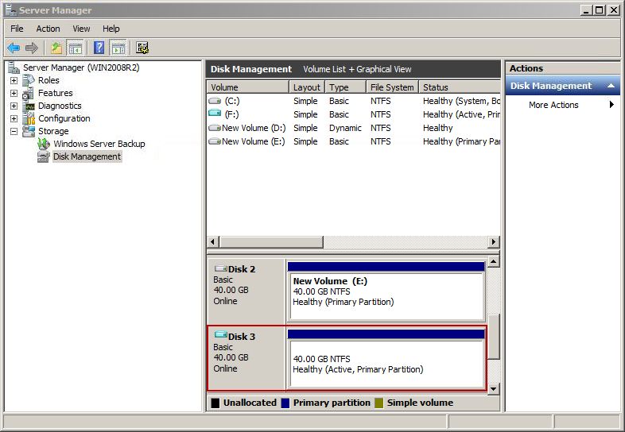Select New Volume (D:) row text
Viewport: 625px width, 432px height.
[x=254, y=128]
